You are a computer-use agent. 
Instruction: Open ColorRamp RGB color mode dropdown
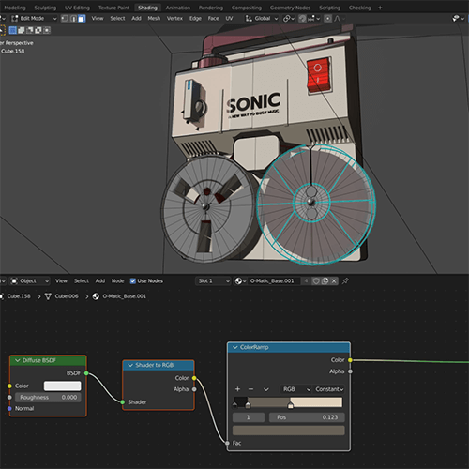(295, 389)
